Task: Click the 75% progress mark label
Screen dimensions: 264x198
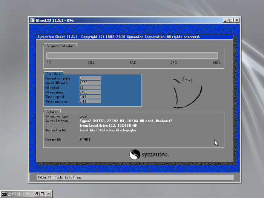Action: point(174,63)
